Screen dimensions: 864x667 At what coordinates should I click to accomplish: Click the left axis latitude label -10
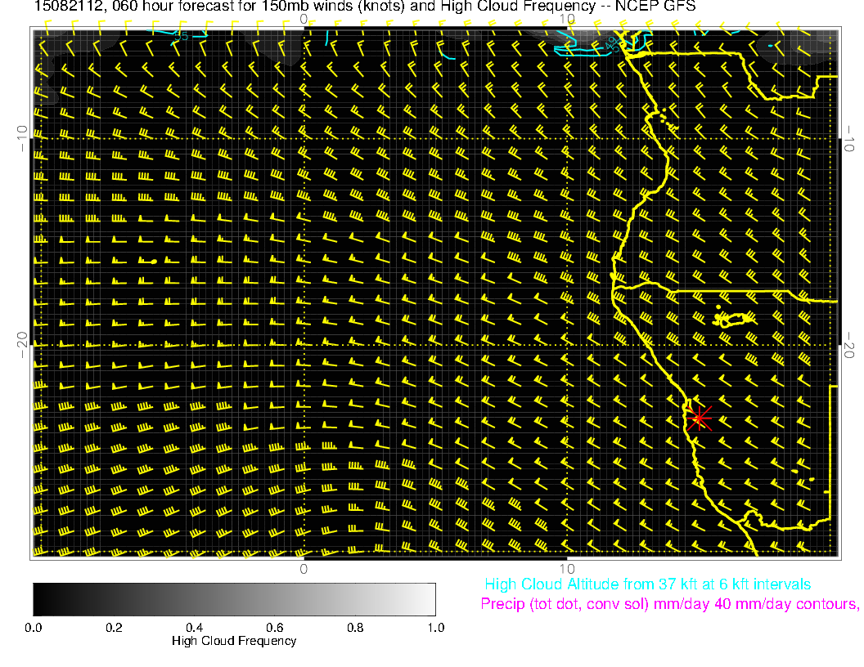[23, 137]
